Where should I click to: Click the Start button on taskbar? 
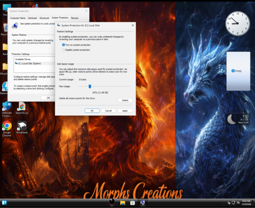(5, 203)
